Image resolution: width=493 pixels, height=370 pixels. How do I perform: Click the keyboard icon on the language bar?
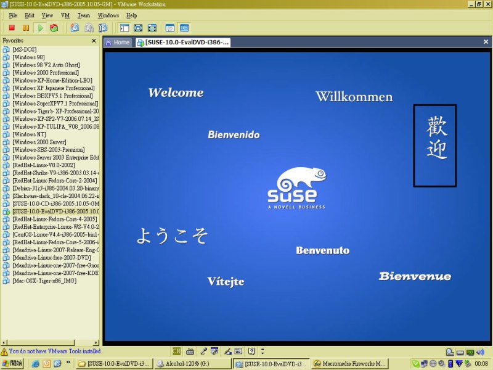pos(190,351)
